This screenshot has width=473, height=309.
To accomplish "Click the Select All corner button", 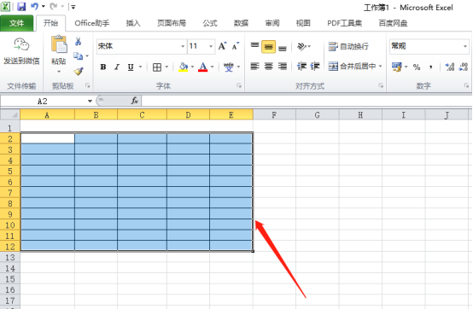I will click(10, 115).
